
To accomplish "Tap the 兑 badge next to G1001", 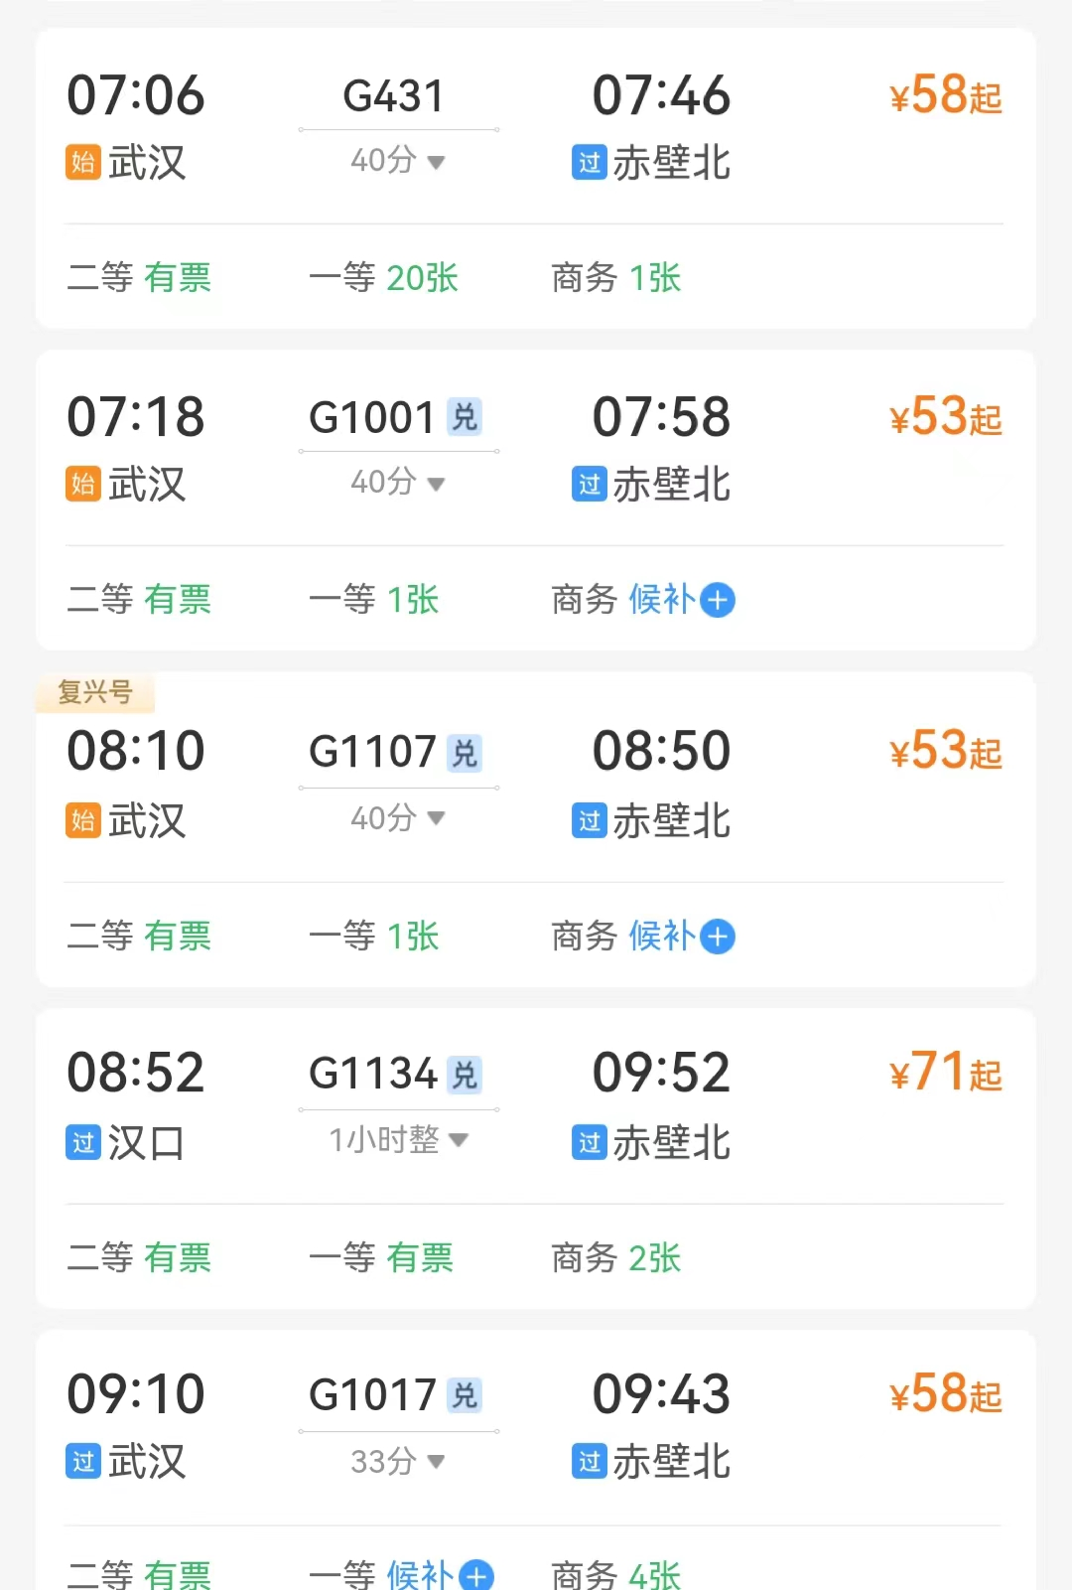I will click(465, 417).
